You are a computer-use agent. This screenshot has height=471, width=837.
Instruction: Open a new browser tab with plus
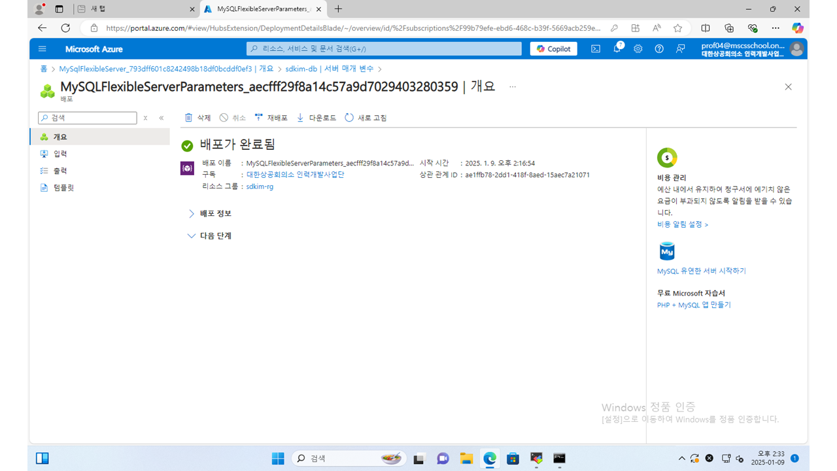(x=338, y=9)
